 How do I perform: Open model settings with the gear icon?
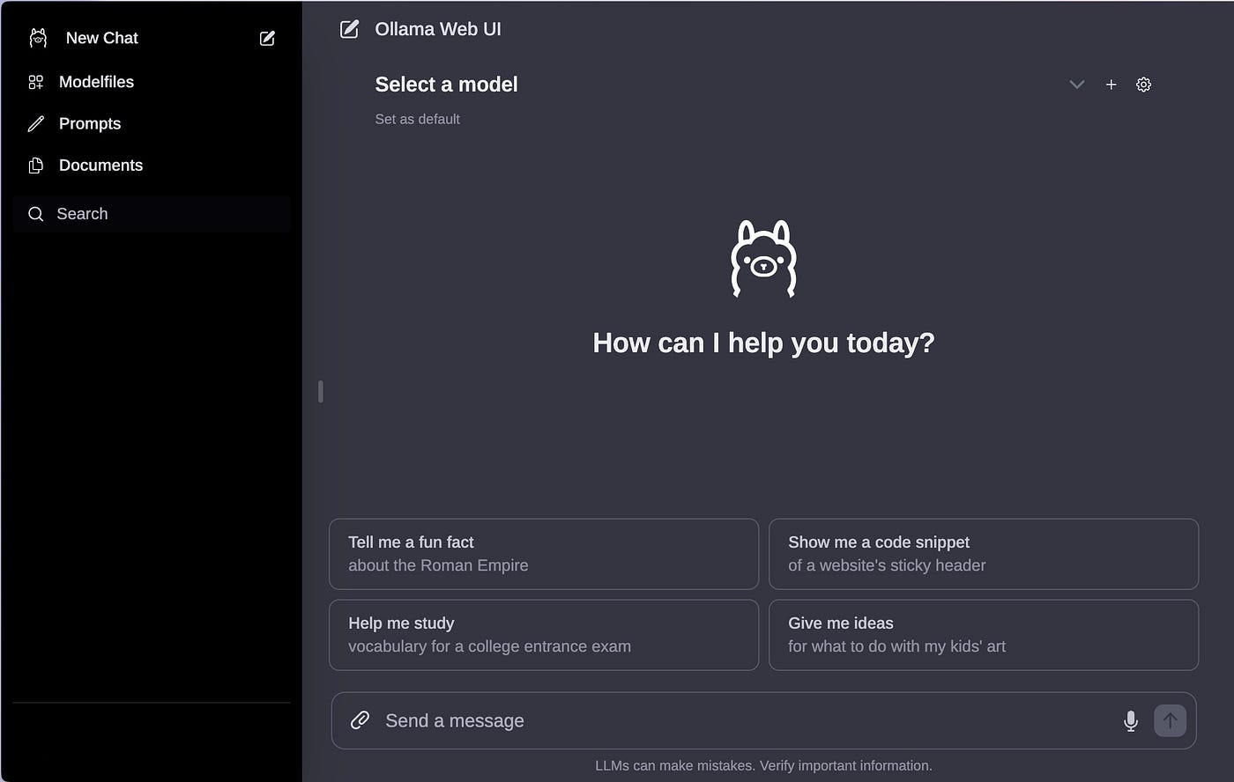[1143, 85]
